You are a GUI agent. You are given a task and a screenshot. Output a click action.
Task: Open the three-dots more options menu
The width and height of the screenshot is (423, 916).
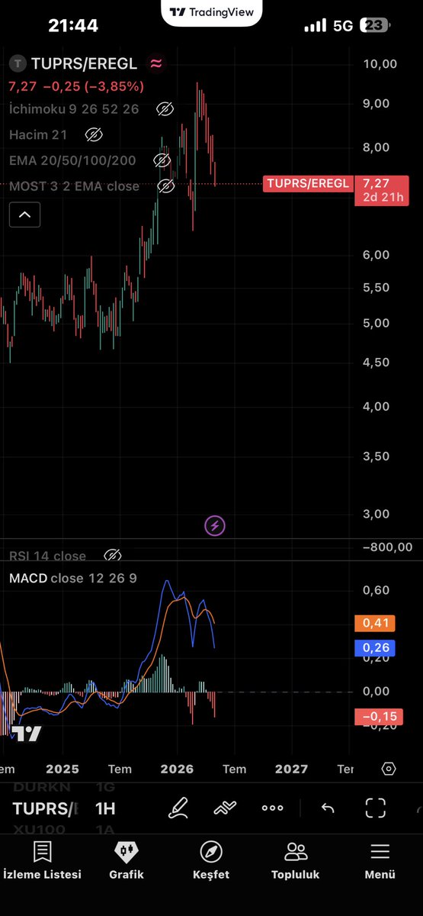272,808
